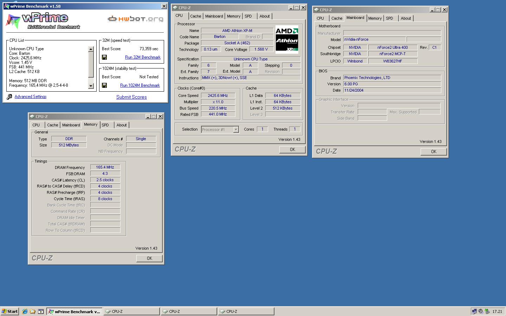Screen dimensions: 506x316
Task: Click Submit Scores link
Action: click(131, 97)
